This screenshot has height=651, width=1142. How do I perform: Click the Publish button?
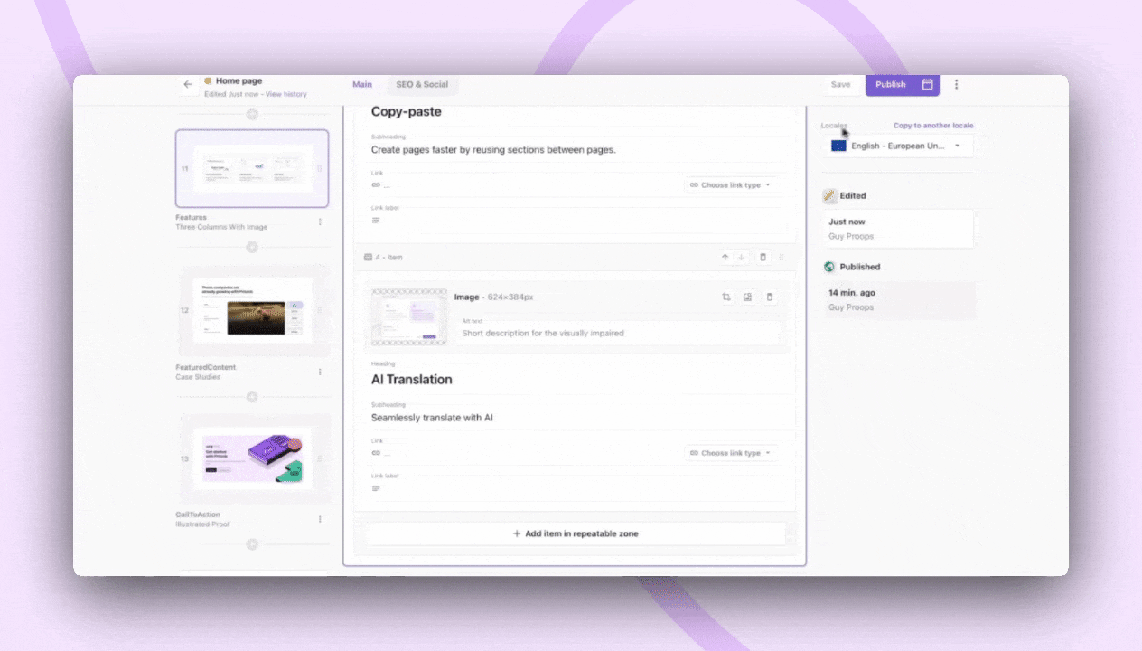tap(891, 84)
